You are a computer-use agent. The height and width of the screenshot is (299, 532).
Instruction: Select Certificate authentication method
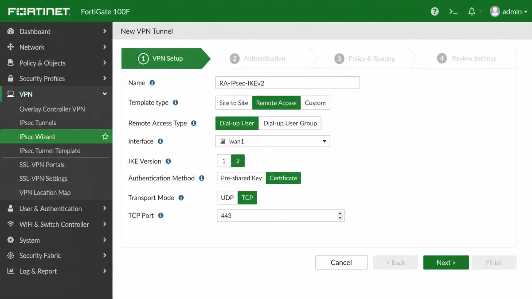click(283, 178)
